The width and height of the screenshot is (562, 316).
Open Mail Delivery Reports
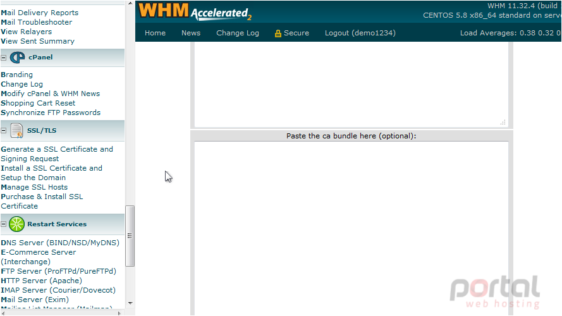(39, 13)
